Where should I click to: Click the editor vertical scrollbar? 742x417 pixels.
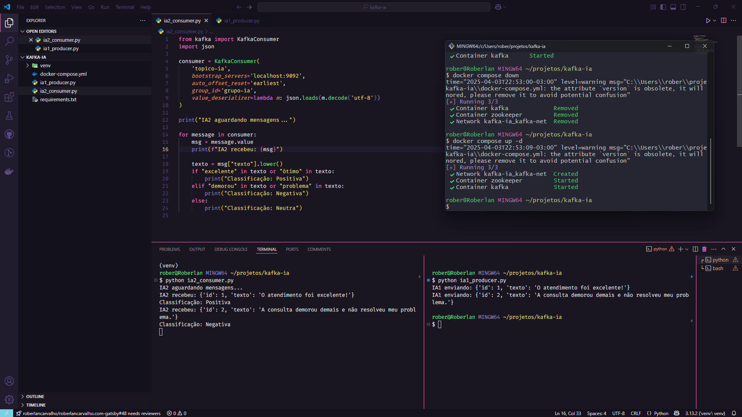[x=739, y=91]
